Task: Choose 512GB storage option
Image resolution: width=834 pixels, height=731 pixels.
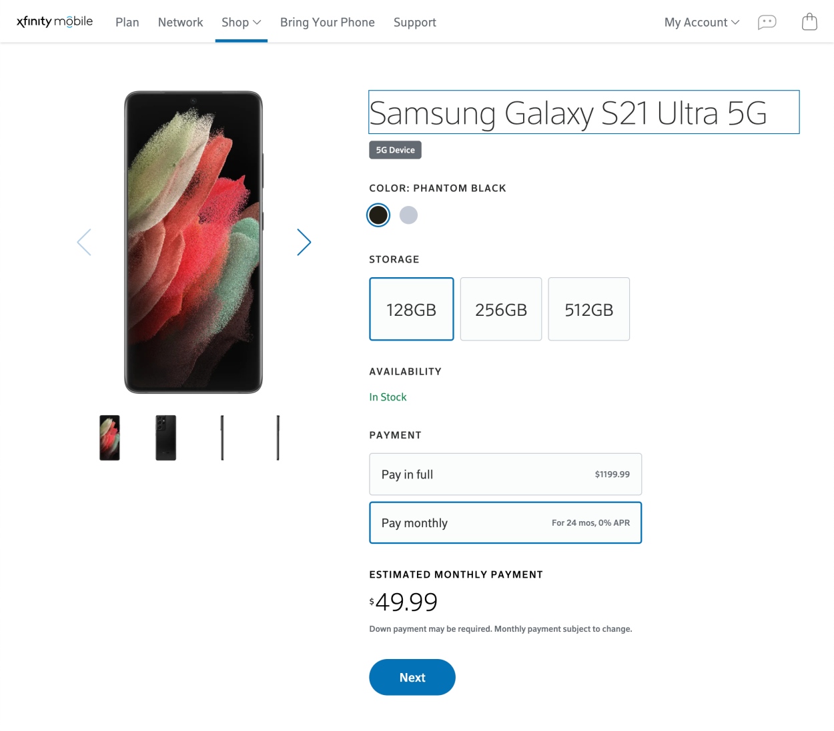Action: click(x=588, y=309)
